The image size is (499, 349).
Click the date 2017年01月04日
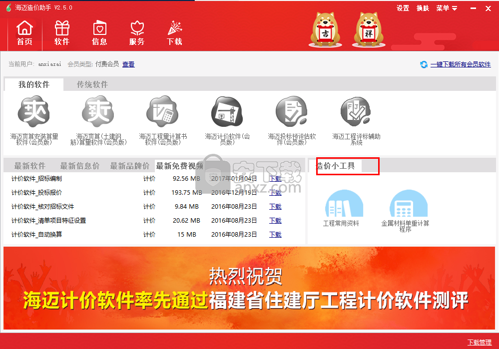[x=234, y=178]
